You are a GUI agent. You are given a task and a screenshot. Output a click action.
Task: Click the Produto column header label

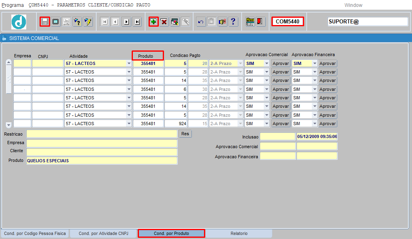pos(145,56)
